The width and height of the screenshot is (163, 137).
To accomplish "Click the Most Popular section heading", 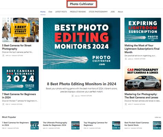I will coord(9,117).
